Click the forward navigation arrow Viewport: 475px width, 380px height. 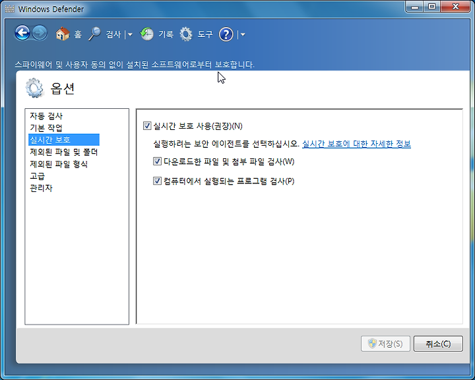tap(40, 33)
